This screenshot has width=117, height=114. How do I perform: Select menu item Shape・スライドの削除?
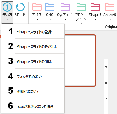pyautogui.click(x=33, y=61)
